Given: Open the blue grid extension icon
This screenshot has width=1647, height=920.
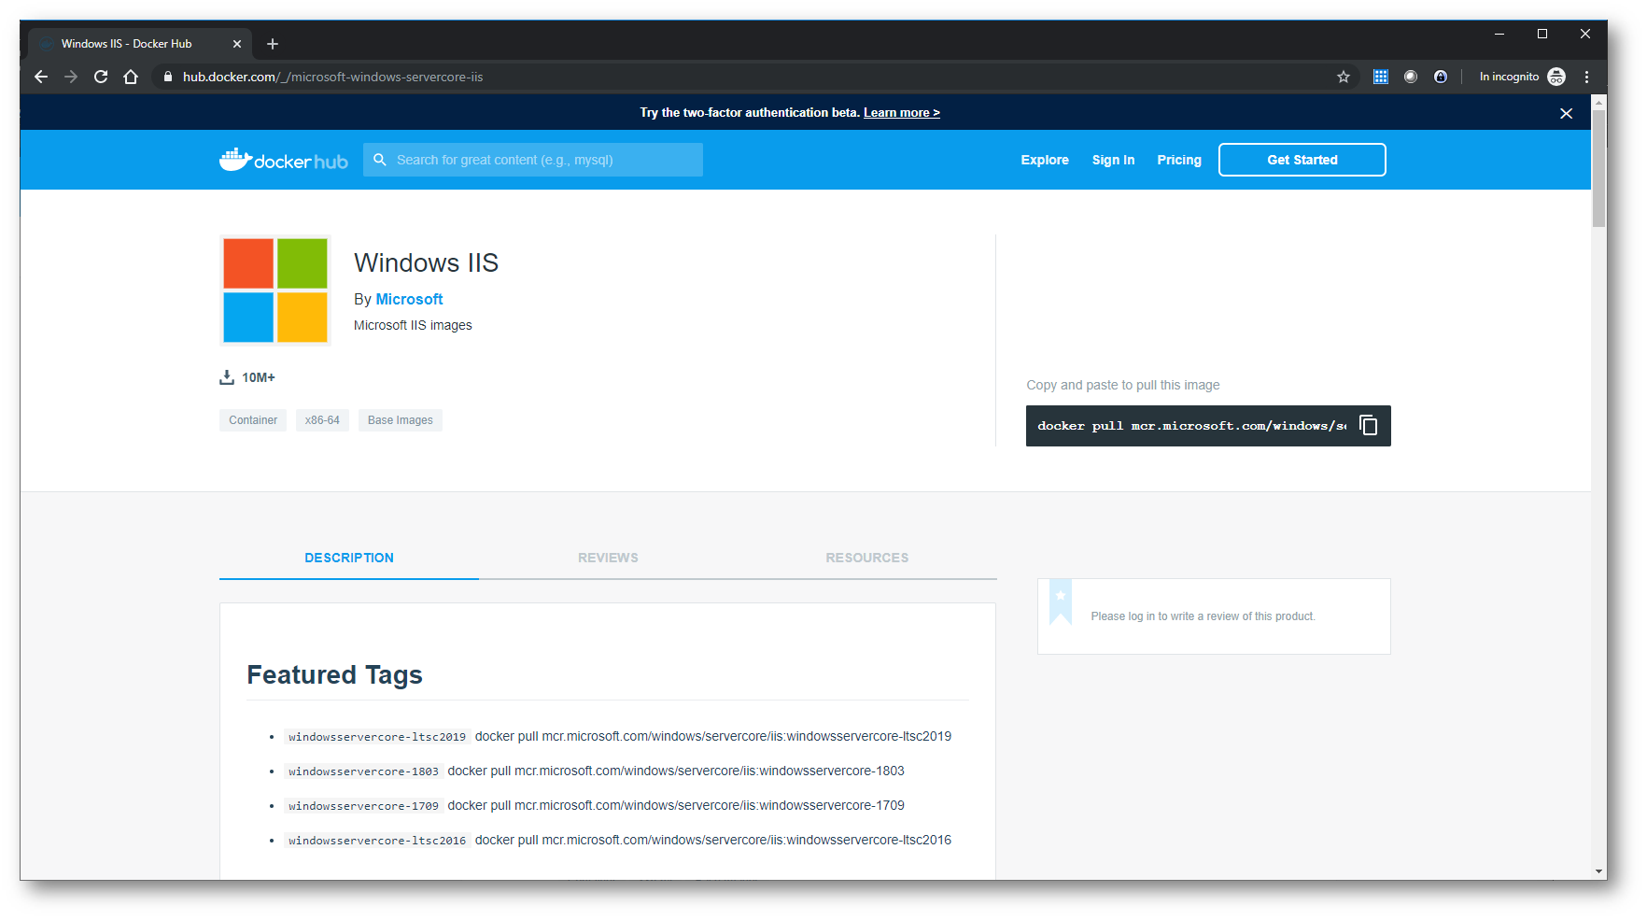Looking at the screenshot, I should coord(1381,77).
